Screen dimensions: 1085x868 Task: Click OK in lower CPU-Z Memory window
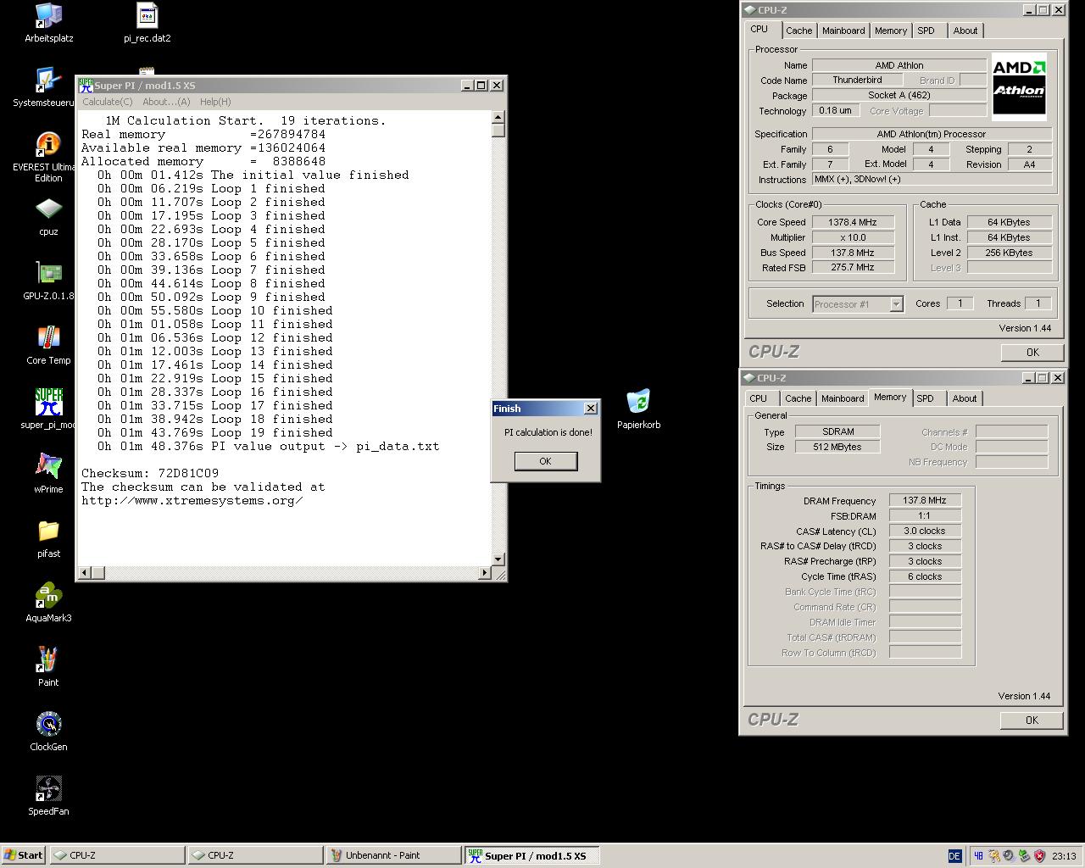(x=1032, y=721)
